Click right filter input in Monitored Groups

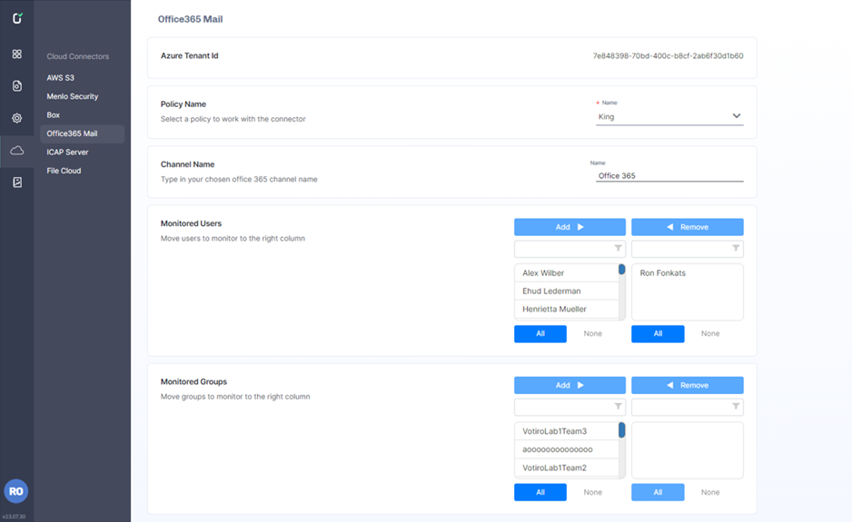[688, 407]
